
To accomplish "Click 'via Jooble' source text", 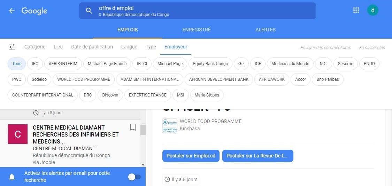I will click(44, 163).
